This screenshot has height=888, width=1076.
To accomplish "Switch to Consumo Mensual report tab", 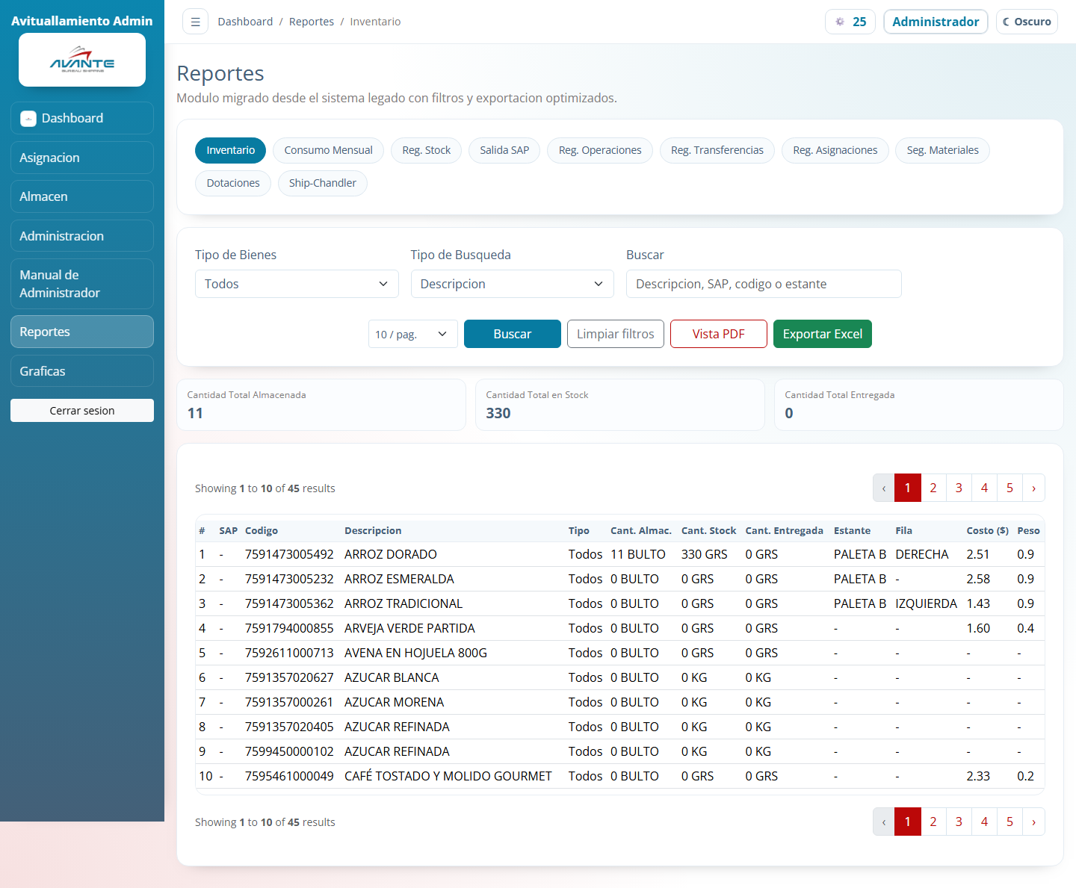I will [x=328, y=150].
